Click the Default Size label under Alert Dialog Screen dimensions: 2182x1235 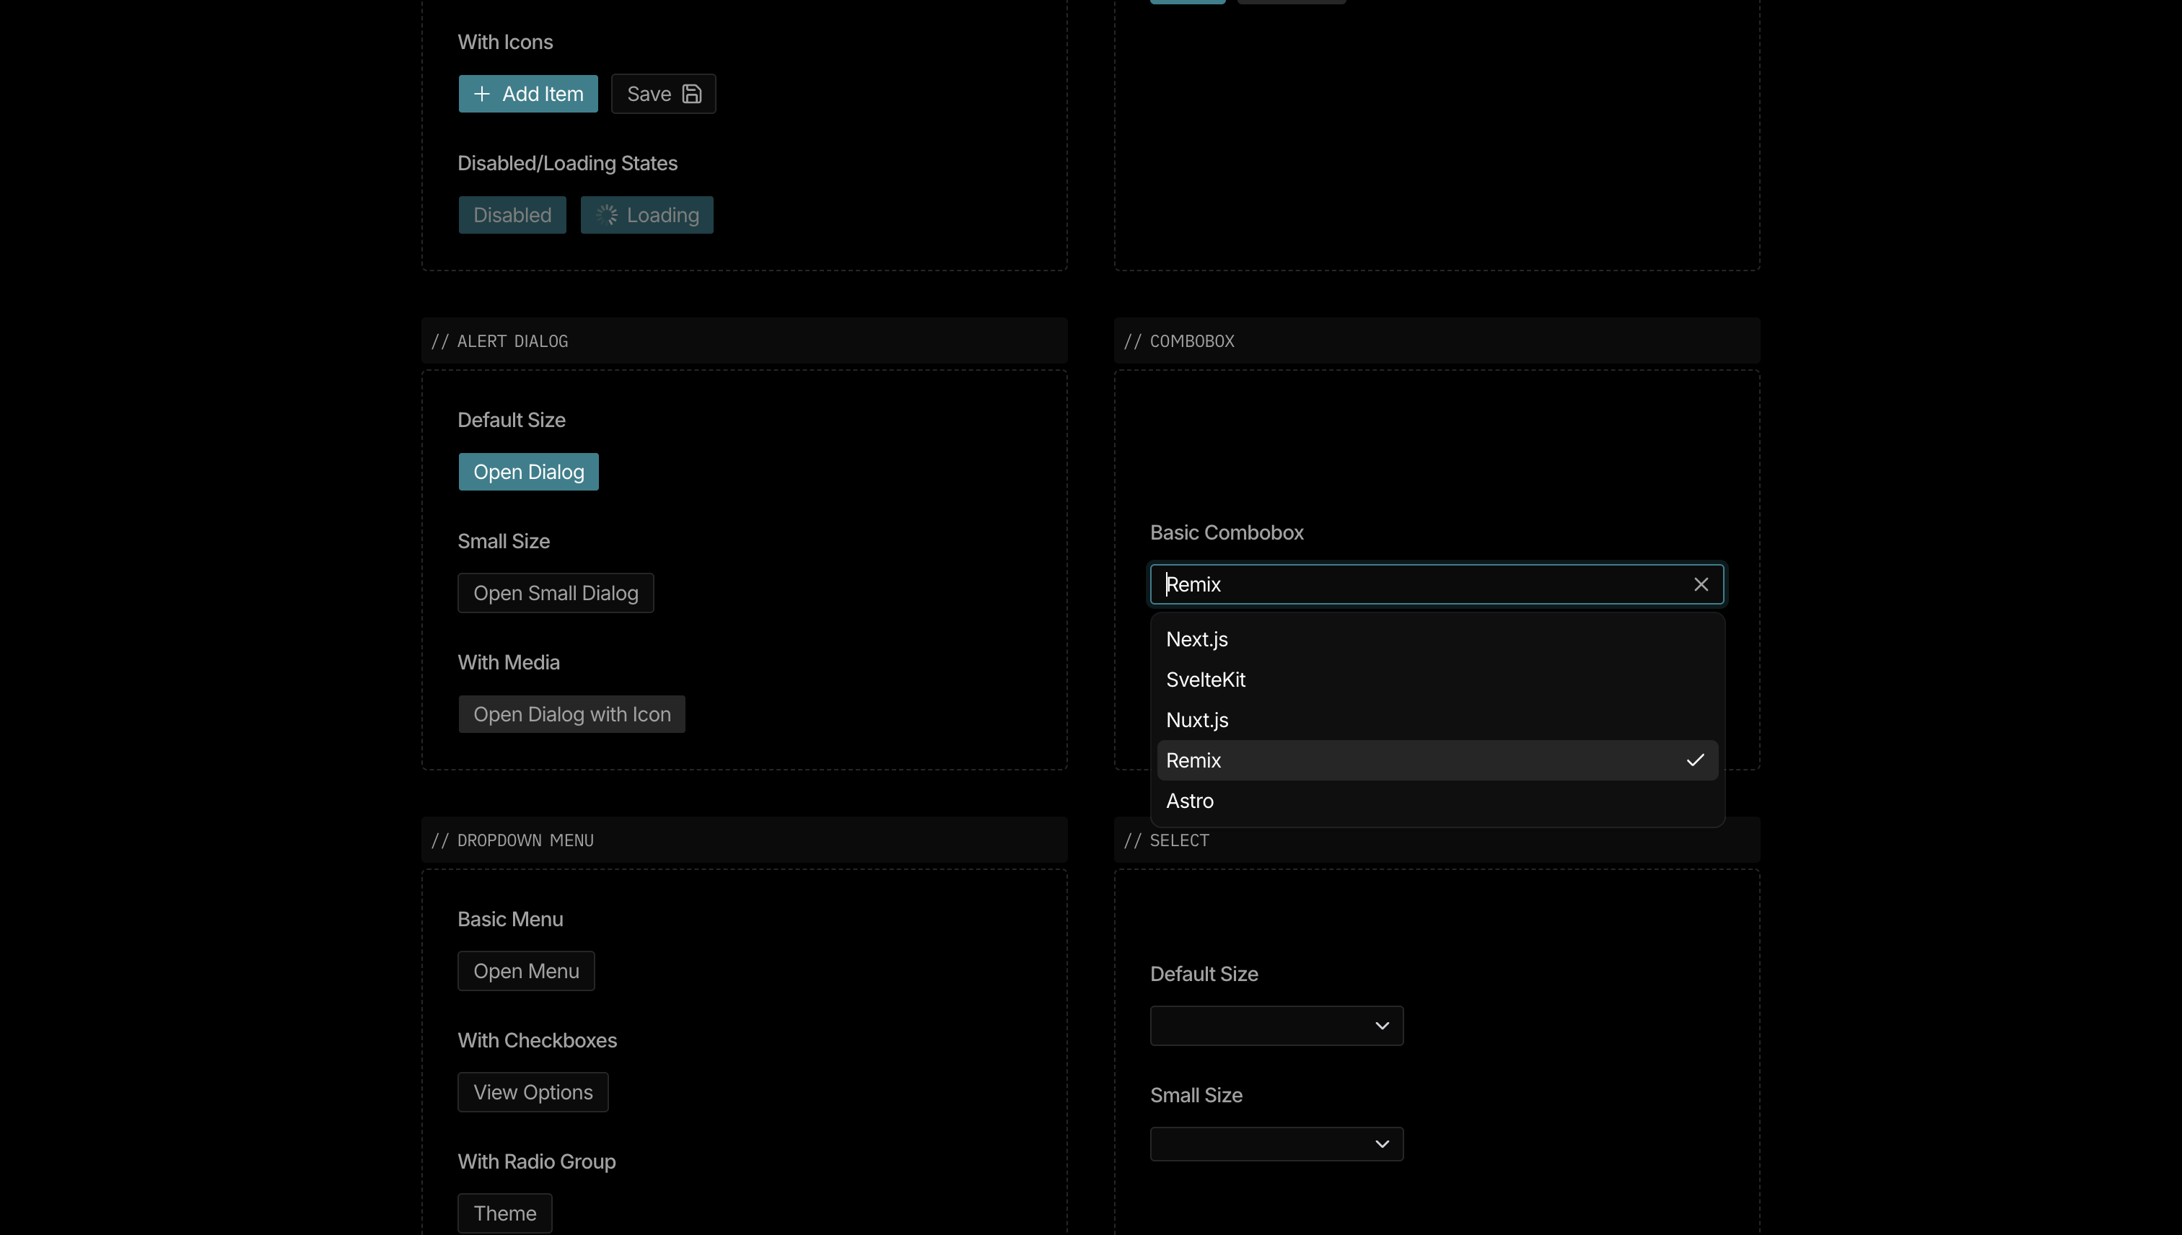pyautogui.click(x=512, y=420)
